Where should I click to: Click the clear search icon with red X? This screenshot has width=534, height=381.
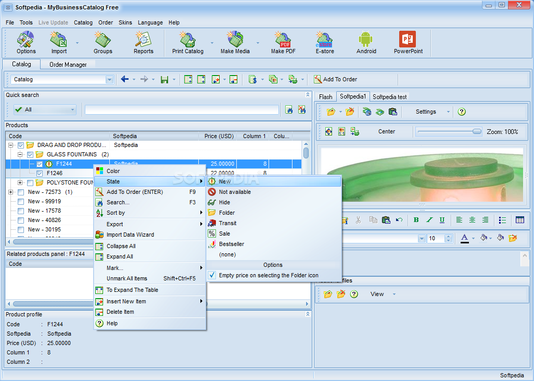[x=302, y=109]
